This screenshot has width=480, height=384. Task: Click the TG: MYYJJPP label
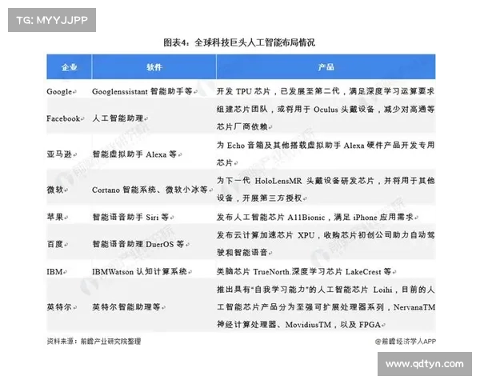coord(52,20)
